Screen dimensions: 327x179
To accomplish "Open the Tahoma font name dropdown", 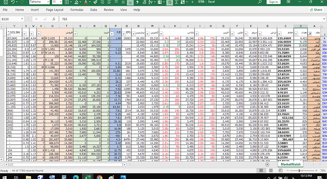I will click(48, 2).
